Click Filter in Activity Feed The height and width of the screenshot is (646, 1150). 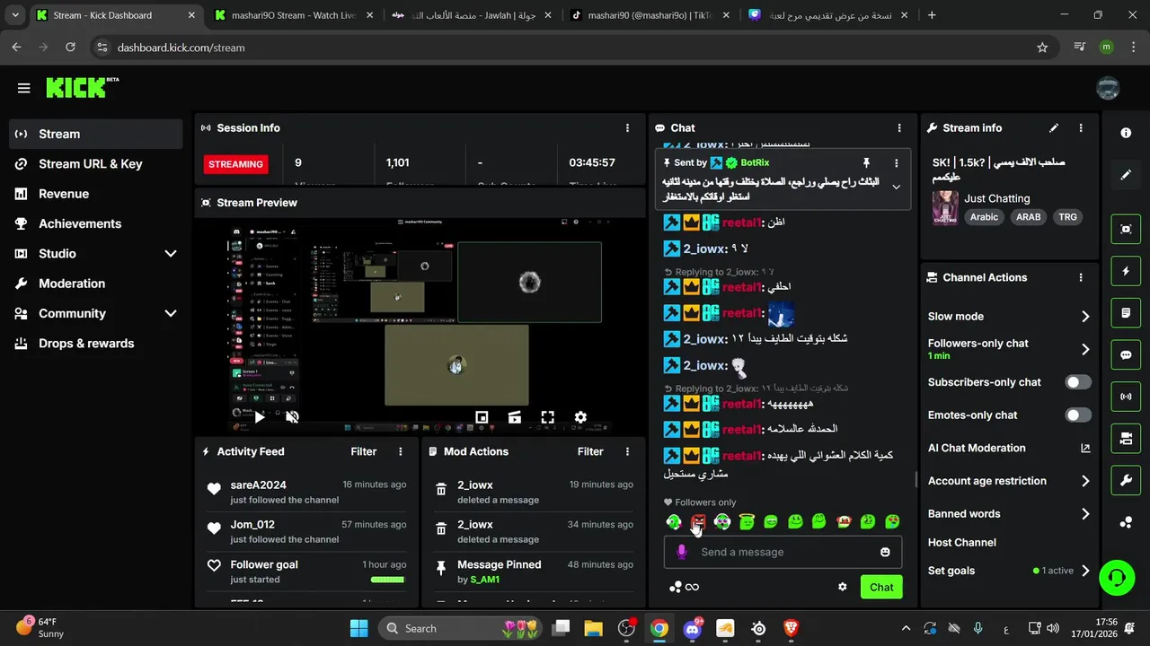coord(364,451)
